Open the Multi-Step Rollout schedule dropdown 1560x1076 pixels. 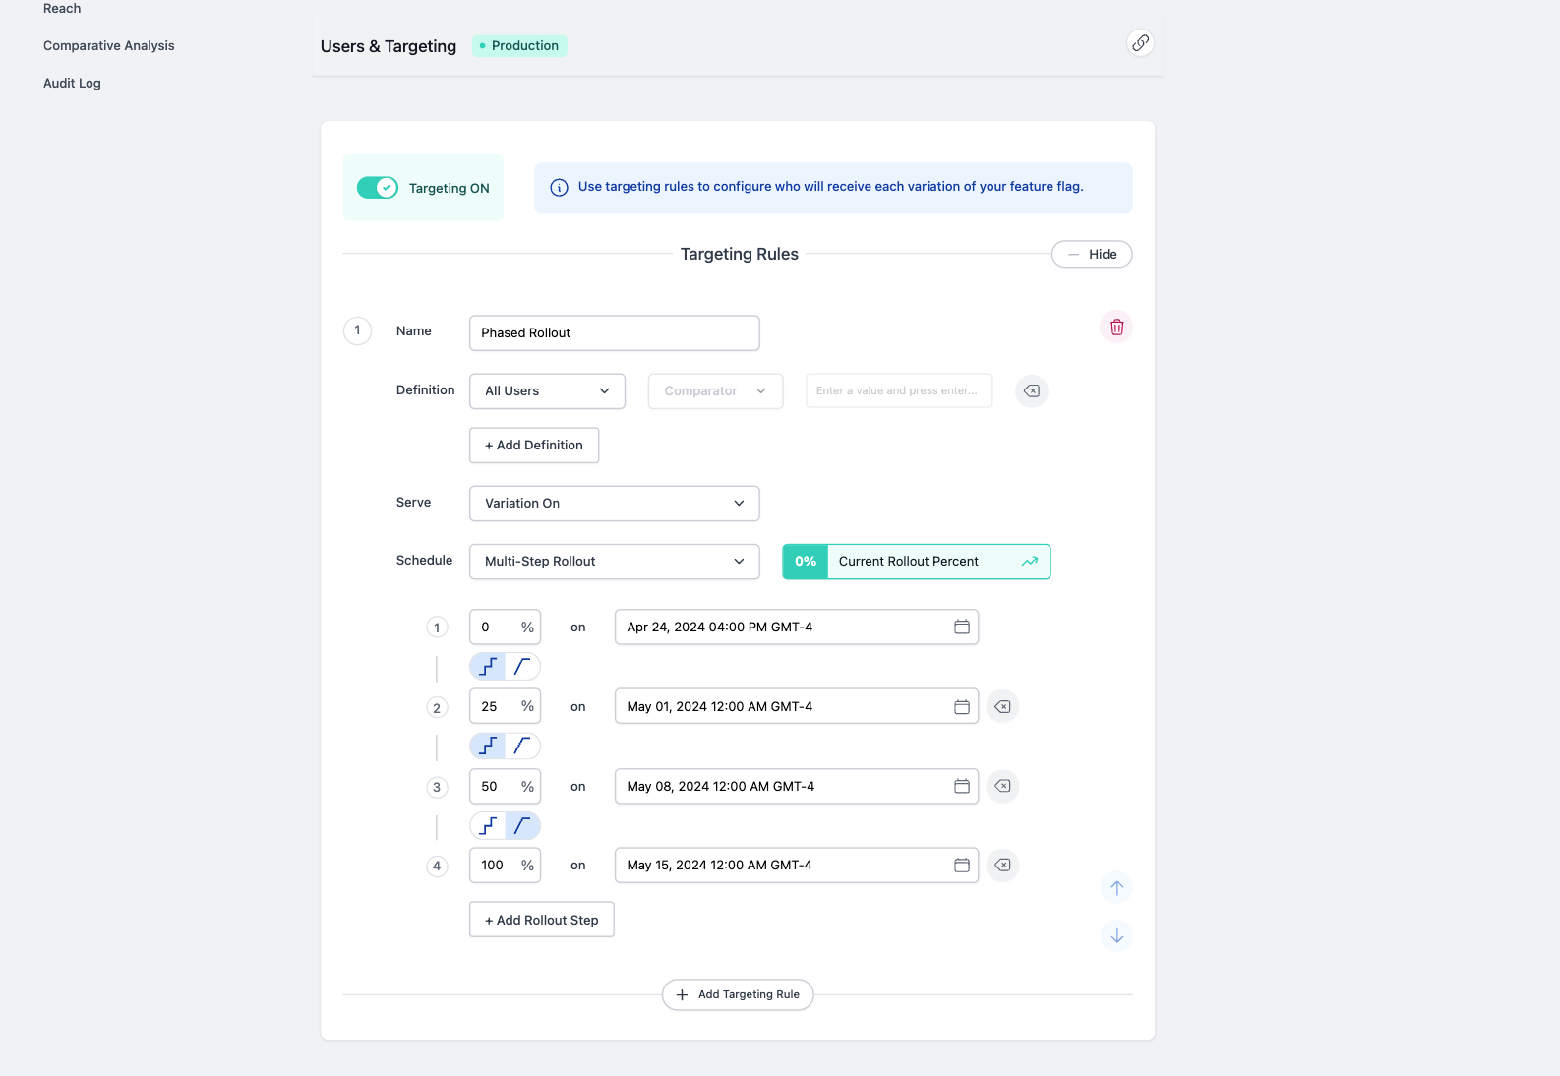click(x=614, y=562)
